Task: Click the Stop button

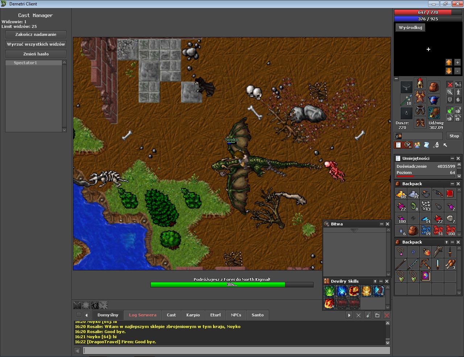Action: click(454, 136)
